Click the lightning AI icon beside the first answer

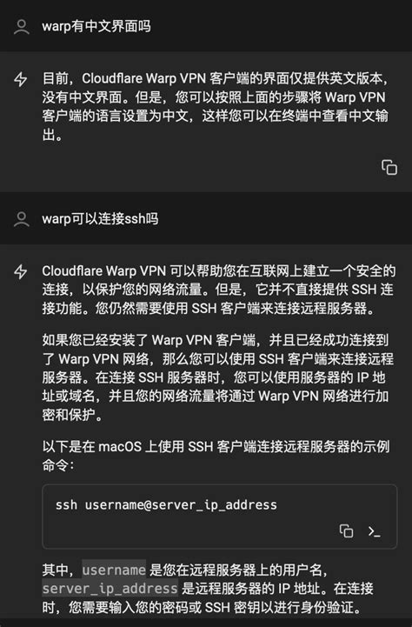point(21,79)
